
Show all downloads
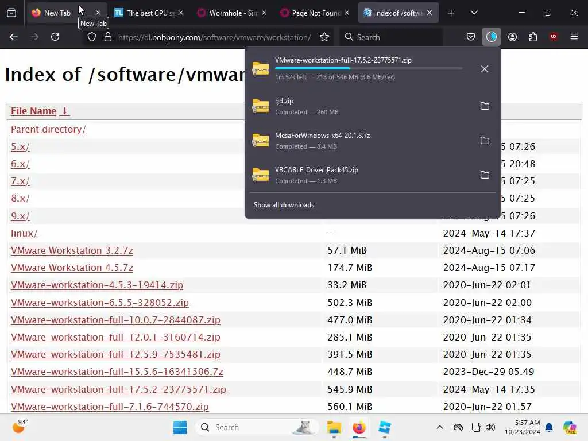tap(284, 205)
